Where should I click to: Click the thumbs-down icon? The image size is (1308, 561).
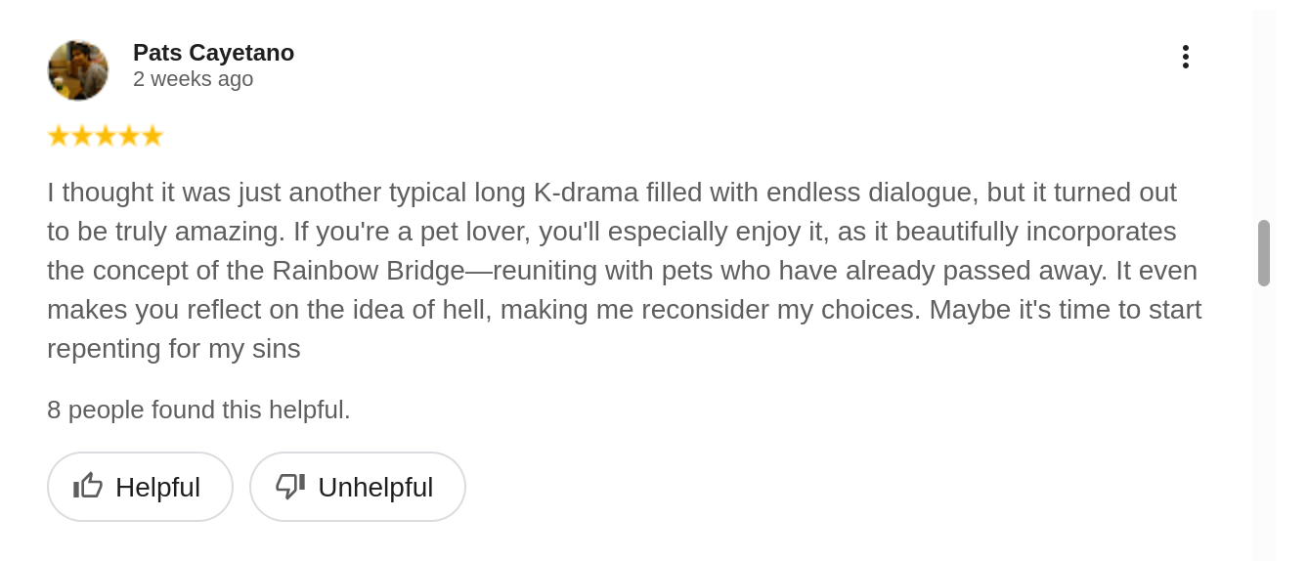pos(290,486)
